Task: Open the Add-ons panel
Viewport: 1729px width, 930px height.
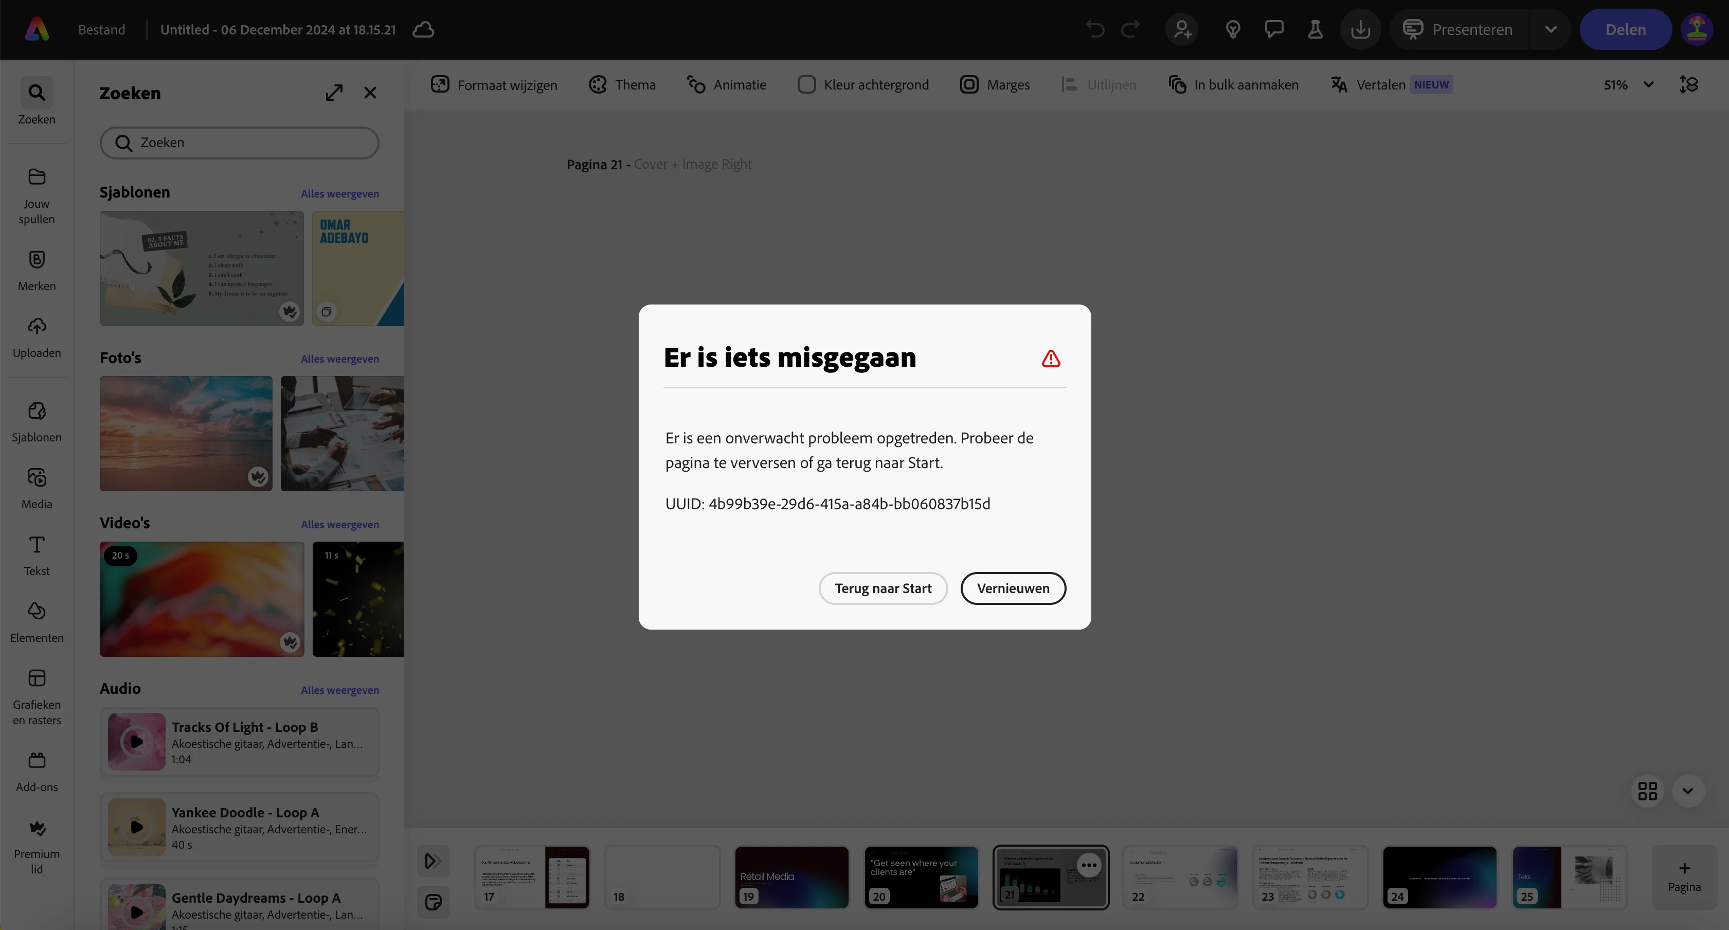Action: [x=36, y=761]
